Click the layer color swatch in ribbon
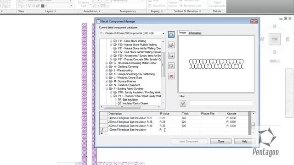Screen dimensions: 294x165 (43, 6)
